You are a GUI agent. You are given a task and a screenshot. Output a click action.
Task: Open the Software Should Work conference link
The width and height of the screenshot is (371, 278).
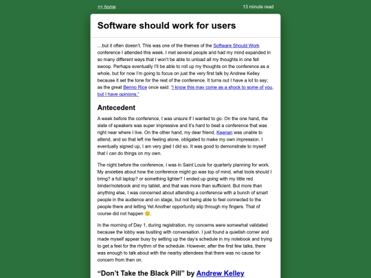pyautogui.click(x=236, y=45)
